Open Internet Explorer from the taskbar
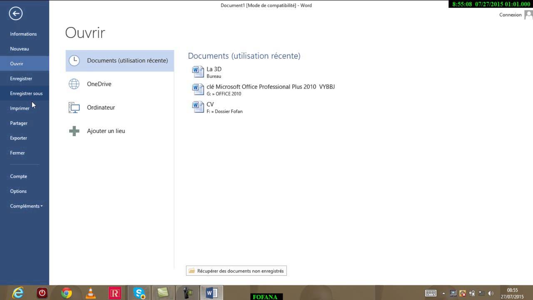 tap(18, 293)
